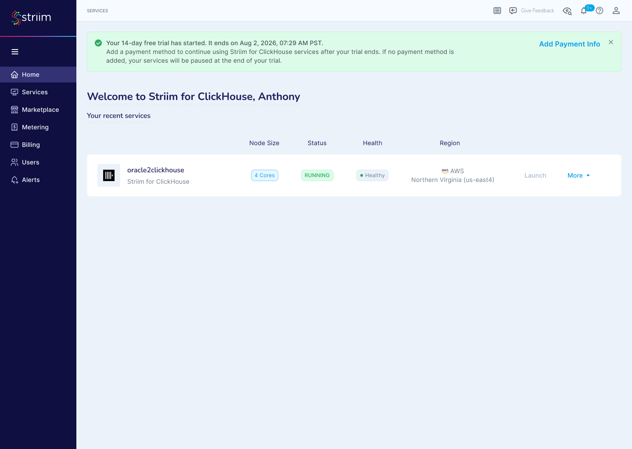Screen dimensions: 632x449
Task: Navigate to Billing in the sidebar
Action: 38,145
